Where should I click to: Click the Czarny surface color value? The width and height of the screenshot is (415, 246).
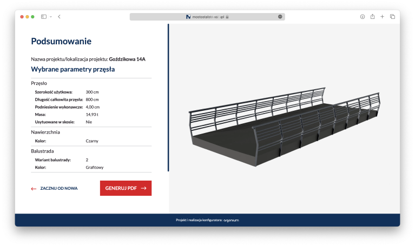point(92,141)
